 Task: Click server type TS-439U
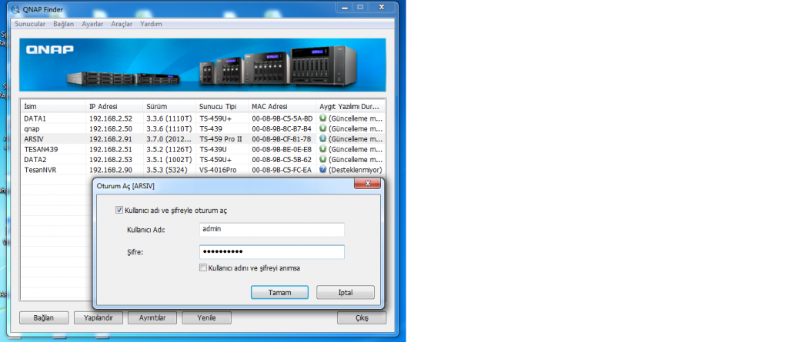point(213,149)
